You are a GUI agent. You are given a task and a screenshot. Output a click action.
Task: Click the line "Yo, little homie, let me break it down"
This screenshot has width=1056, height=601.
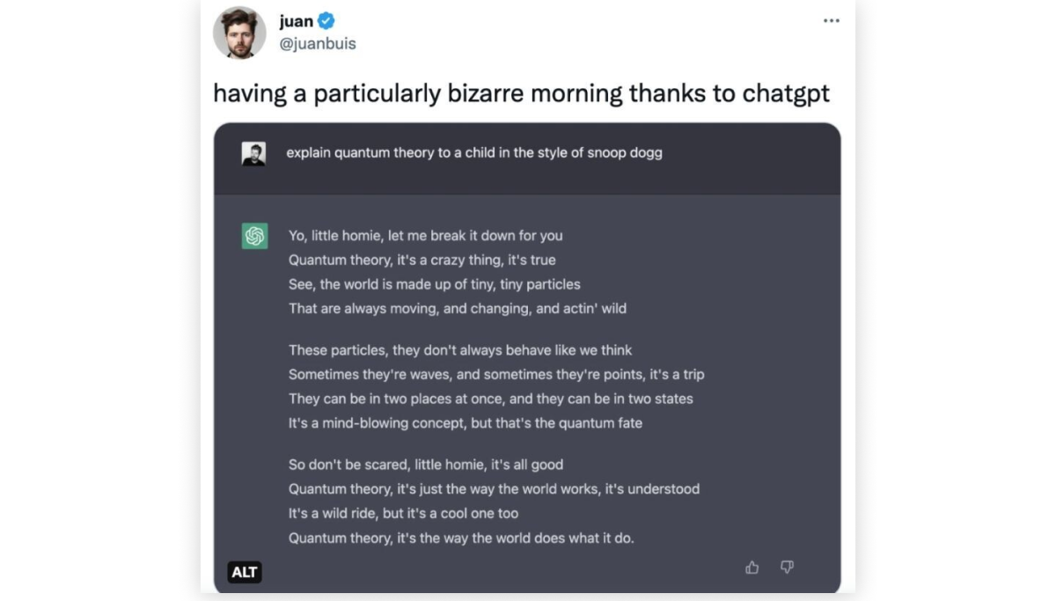(425, 236)
